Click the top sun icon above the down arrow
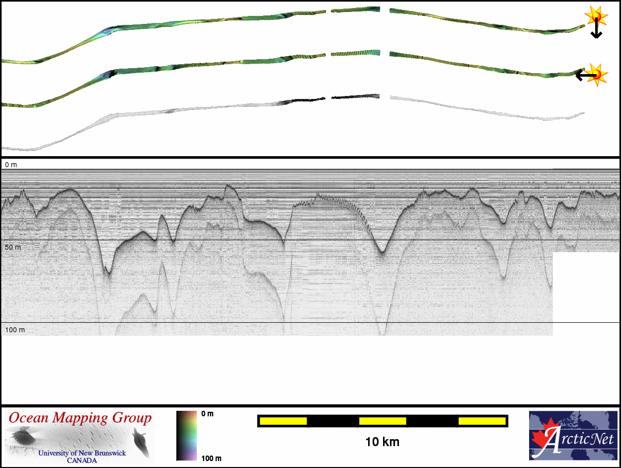 pyautogui.click(x=596, y=16)
